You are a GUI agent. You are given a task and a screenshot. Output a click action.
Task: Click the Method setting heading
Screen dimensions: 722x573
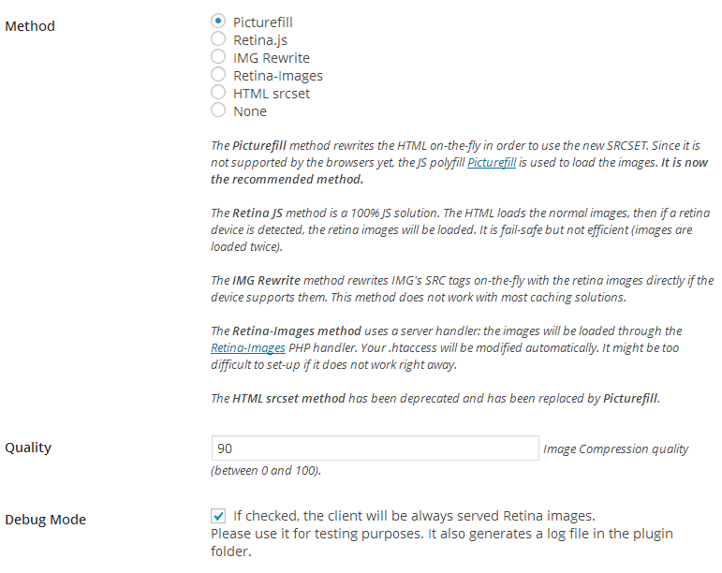[x=30, y=26]
